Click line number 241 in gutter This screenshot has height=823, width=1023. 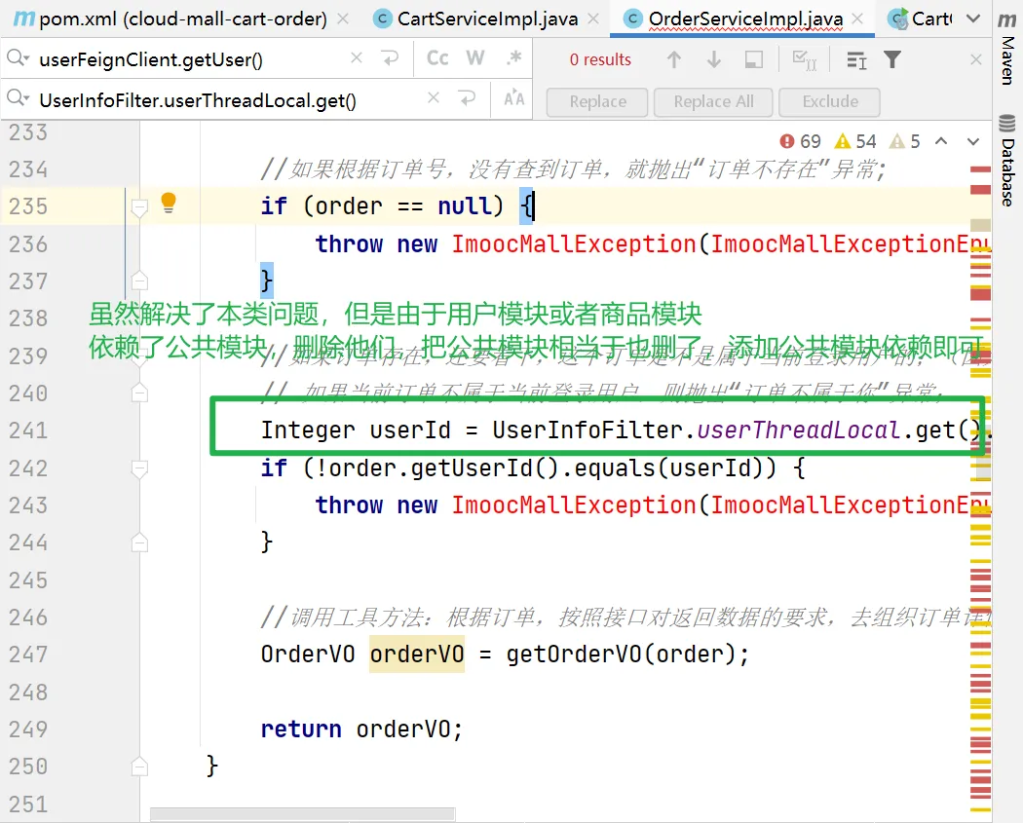28,430
